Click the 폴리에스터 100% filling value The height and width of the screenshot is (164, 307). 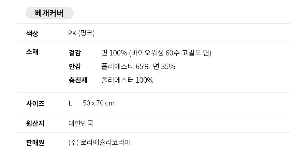point(127,80)
